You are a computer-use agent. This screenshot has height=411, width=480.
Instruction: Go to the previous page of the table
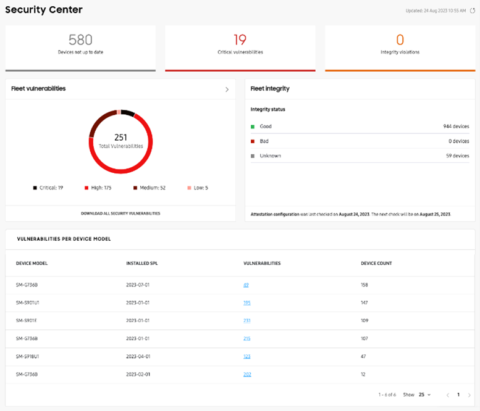(446, 394)
